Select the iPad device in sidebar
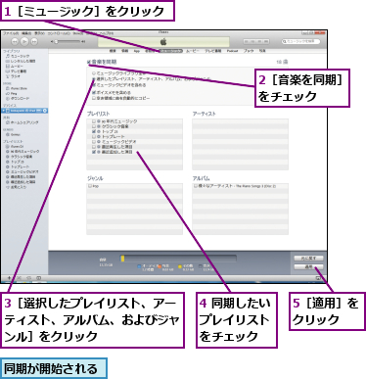The image size is (366, 379). (x=24, y=111)
